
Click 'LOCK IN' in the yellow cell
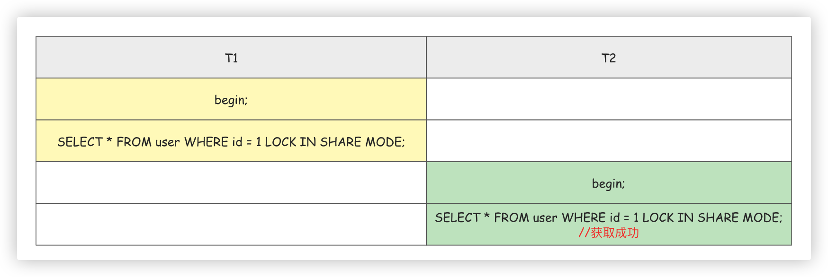(290, 142)
